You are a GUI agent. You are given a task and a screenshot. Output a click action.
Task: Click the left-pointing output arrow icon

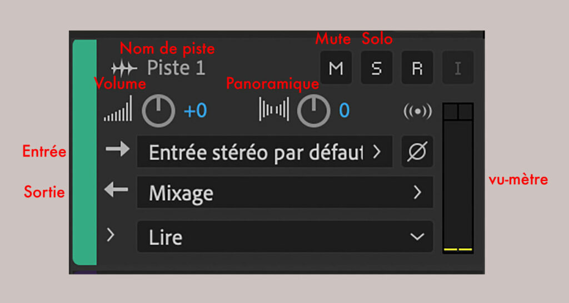(116, 190)
